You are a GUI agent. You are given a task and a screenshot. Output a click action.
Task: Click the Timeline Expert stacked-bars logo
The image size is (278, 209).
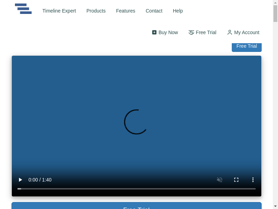pyautogui.click(x=23, y=9)
